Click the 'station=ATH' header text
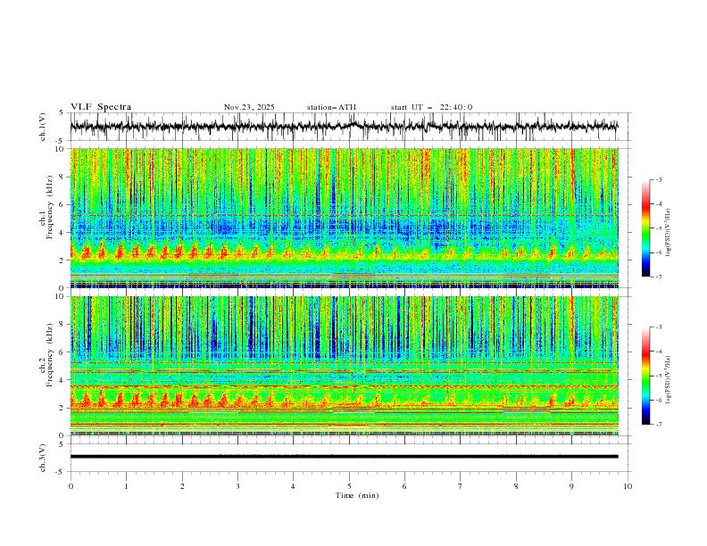This screenshot has width=707, height=546. [331, 107]
